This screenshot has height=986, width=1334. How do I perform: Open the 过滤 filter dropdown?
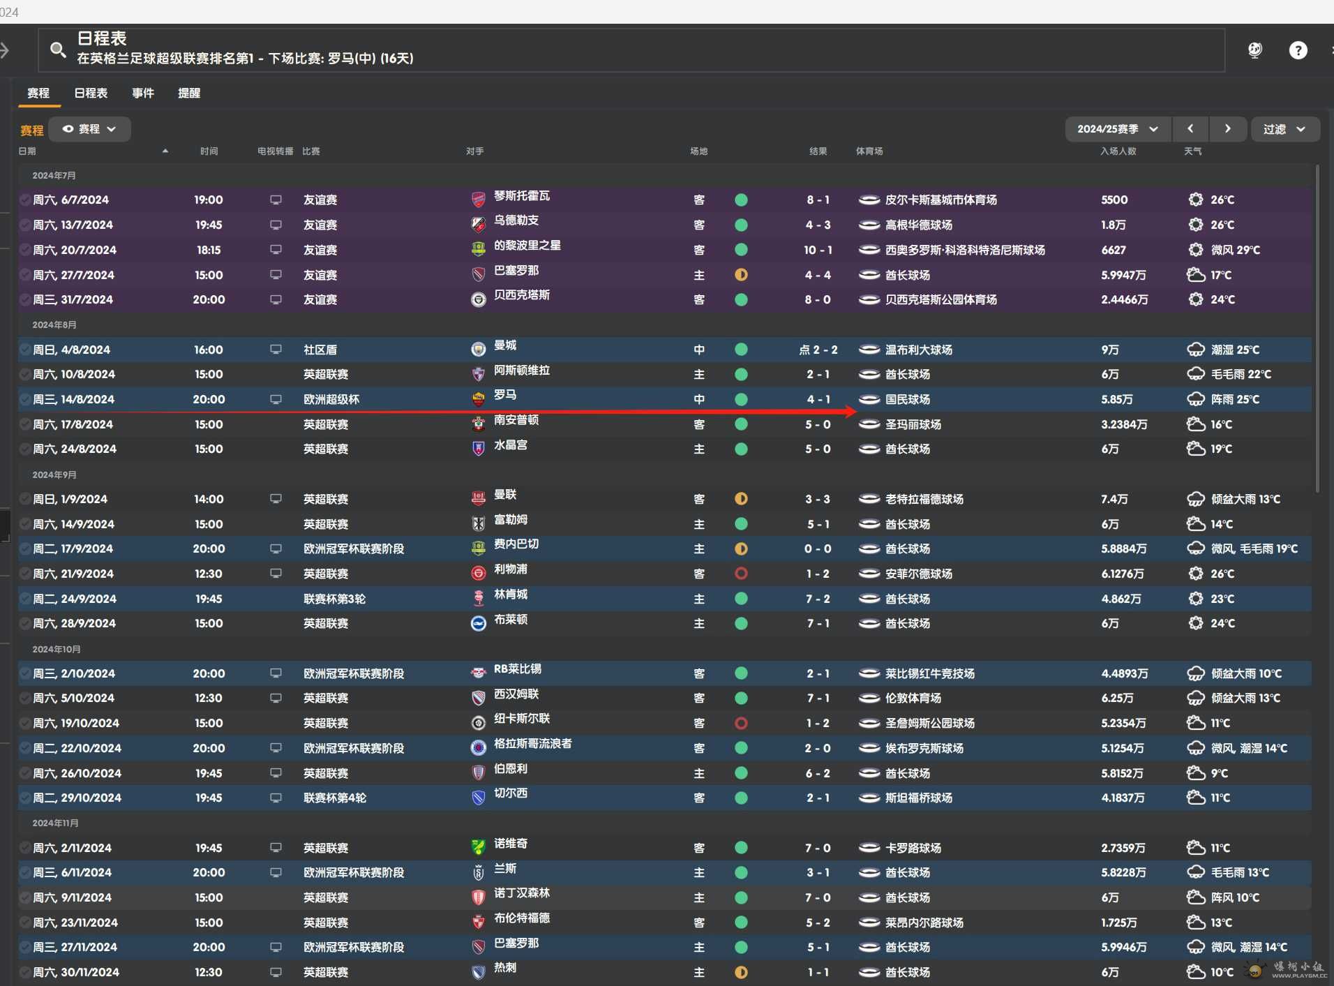[1284, 129]
